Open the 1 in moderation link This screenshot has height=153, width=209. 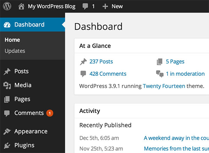(x=185, y=74)
